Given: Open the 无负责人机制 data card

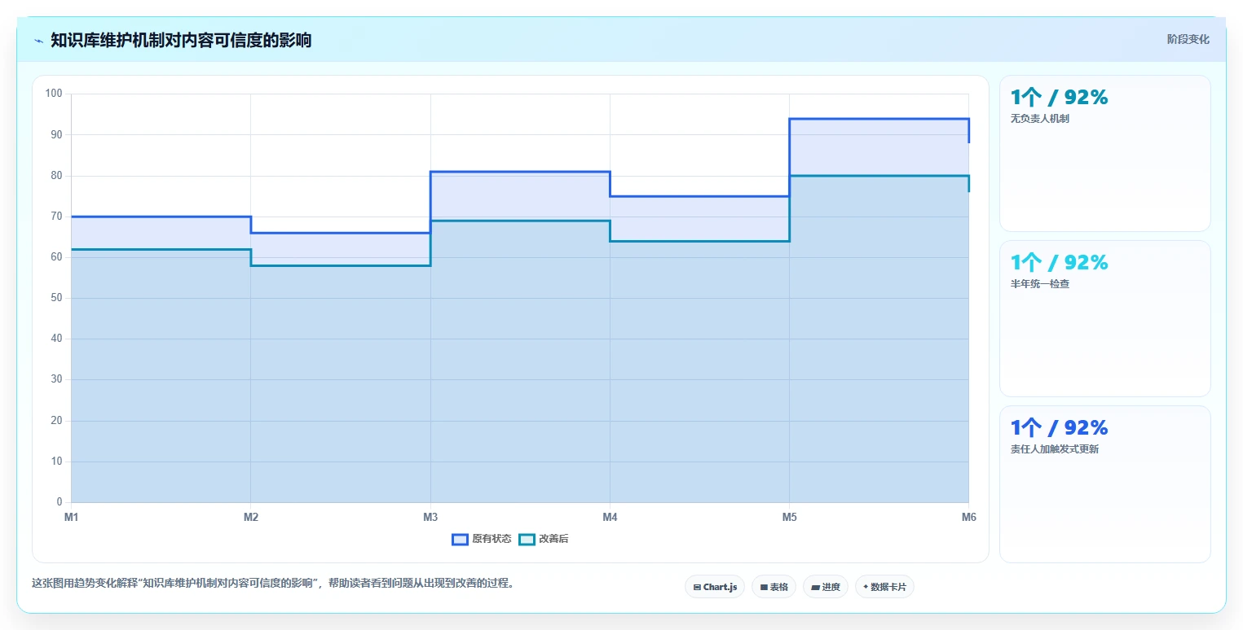Looking at the screenshot, I should coord(1104,153).
